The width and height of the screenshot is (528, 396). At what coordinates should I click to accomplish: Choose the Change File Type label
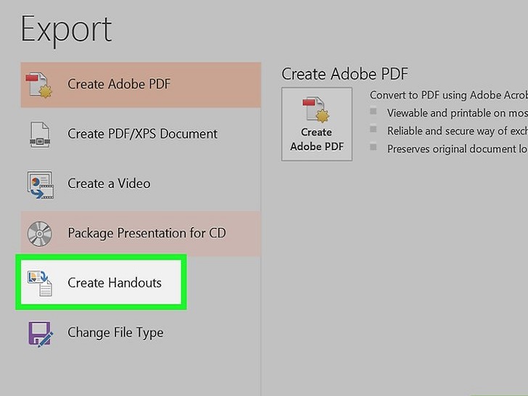[115, 333]
